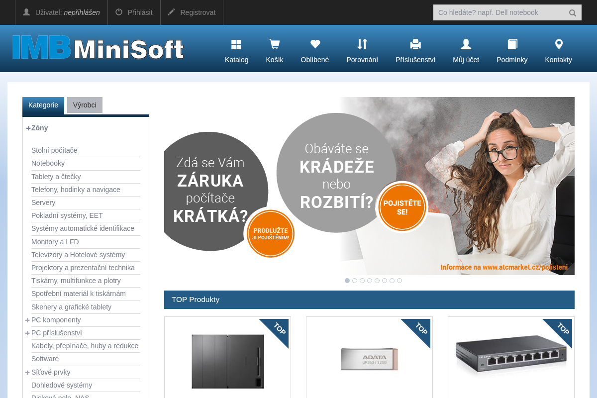The width and height of the screenshot is (597, 398).
Task: Open the Podmínky book icon
Action: click(512, 44)
